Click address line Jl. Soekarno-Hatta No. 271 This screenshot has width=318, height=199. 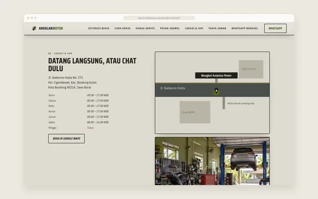66,78
